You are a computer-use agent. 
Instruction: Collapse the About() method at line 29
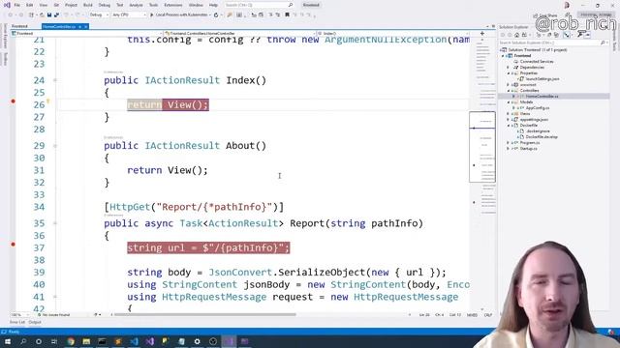pos(55,146)
